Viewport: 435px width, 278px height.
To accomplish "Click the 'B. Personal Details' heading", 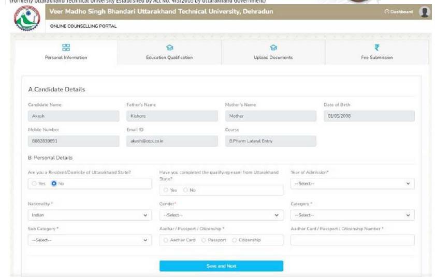I will (50, 158).
